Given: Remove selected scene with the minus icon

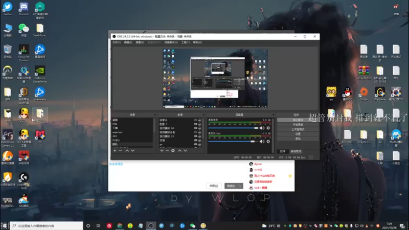Looking at the screenshot, I should 120,150.
